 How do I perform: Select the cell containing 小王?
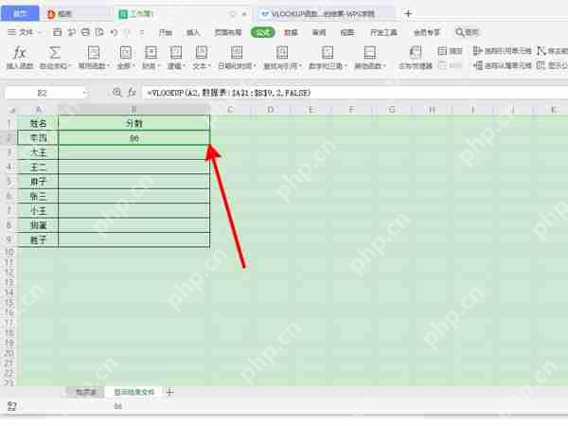click(x=38, y=210)
